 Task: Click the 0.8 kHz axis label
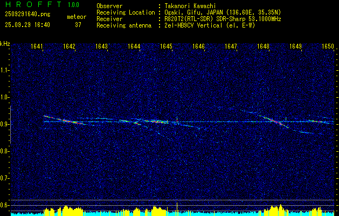tap(5, 151)
